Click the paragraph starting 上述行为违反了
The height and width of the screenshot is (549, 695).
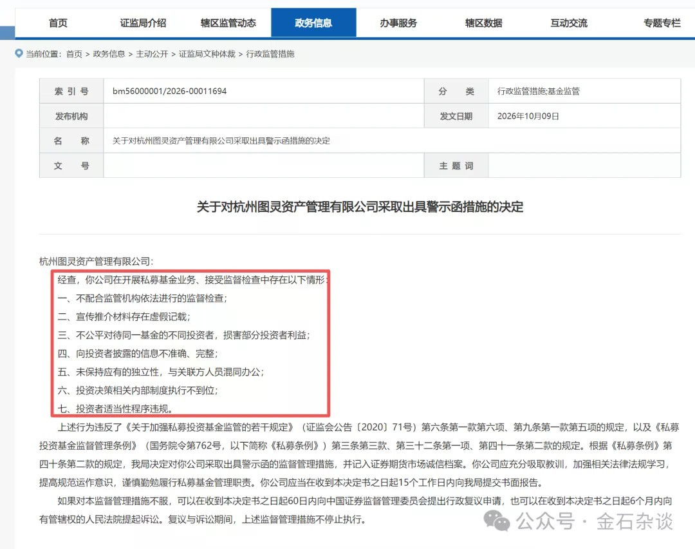pyautogui.click(x=359, y=455)
